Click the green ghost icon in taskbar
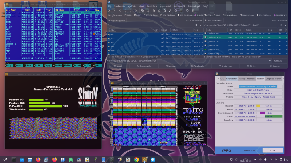The width and height of the screenshot is (291, 163). point(71,159)
